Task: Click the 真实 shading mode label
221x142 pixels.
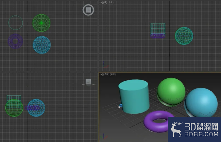Action: click(113, 74)
